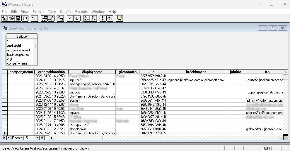Go to the last record
290x151 pixels.
tap(42, 138)
